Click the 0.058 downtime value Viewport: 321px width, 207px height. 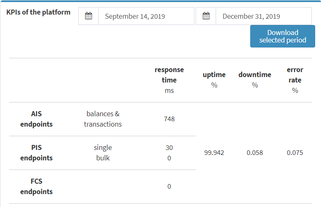(x=255, y=153)
